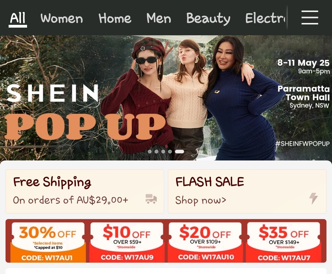Go to first carousel slide dot
The width and height of the screenshot is (332, 274).
(x=150, y=152)
